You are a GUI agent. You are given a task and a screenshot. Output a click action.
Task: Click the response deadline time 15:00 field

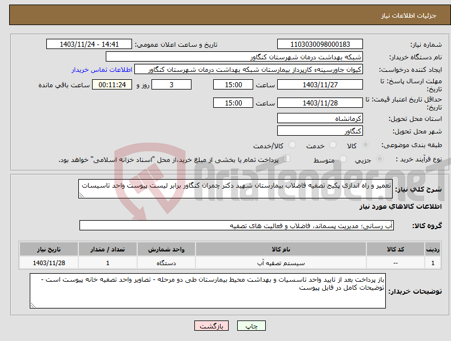click(233, 84)
